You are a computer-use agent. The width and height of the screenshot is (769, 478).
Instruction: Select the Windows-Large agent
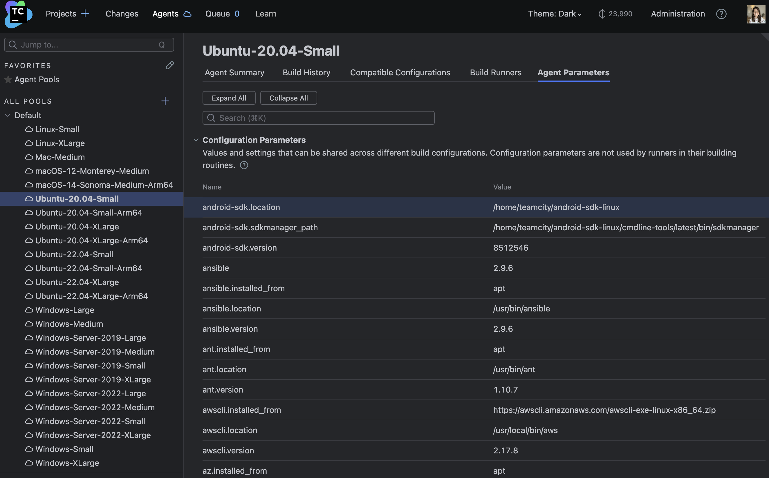pyautogui.click(x=64, y=310)
